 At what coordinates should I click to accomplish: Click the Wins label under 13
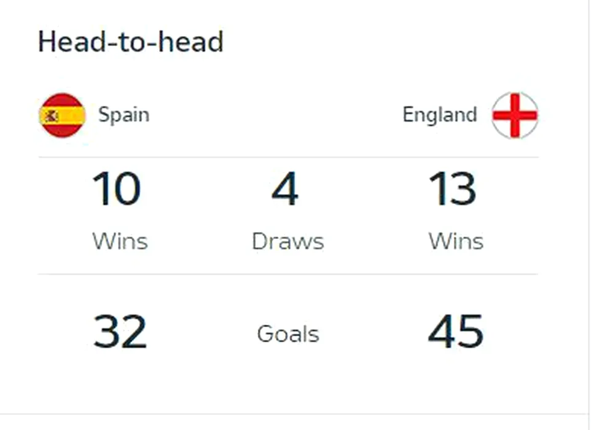pyautogui.click(x=456, y=241)
